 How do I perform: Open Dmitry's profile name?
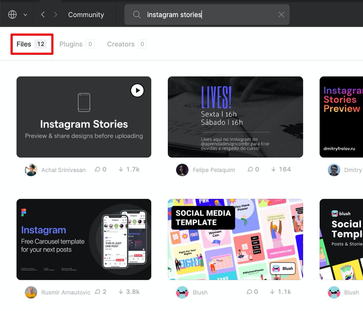(353, 170)
